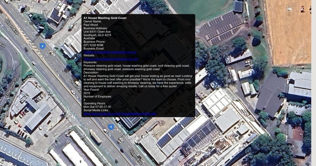
Task: Click the dry brown grass field
Action: pos(288,32)
